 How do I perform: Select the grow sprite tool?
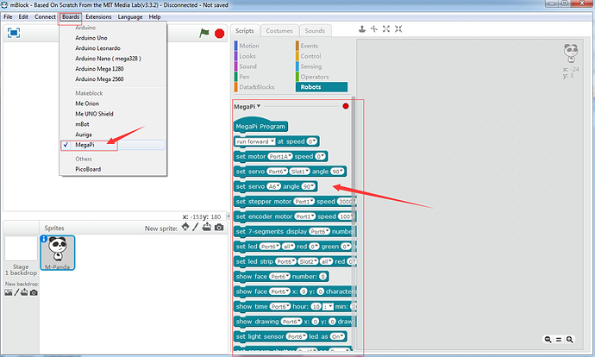(x=386, y=28)
